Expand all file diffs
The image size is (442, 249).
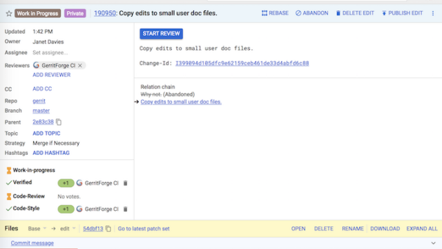422,229
